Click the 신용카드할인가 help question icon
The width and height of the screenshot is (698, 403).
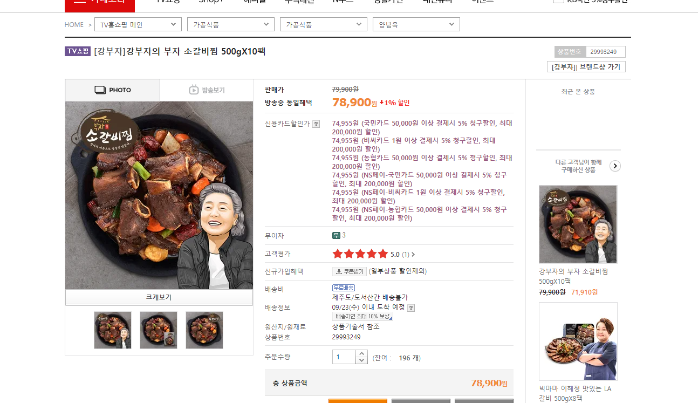(x=316, y=124)
